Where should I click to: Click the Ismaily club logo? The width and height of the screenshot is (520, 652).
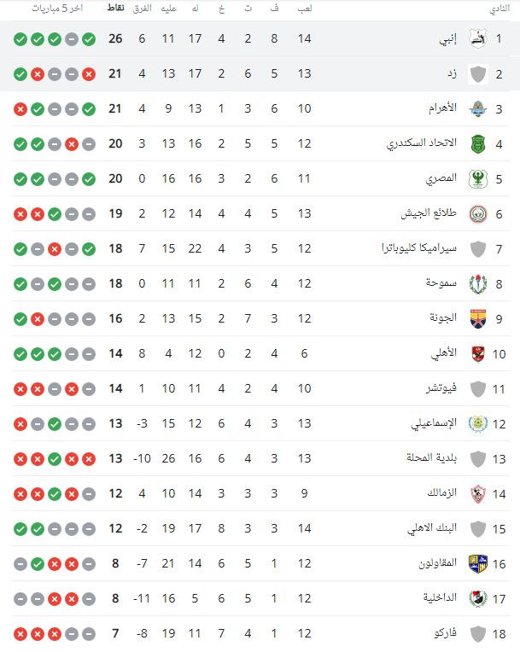[478, 424]
